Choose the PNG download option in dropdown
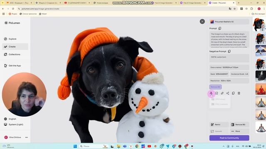Viewport: 266px width, 149px height. (220, 104)
